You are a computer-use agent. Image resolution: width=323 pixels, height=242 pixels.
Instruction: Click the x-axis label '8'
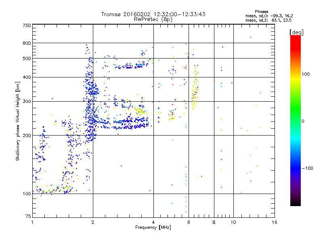click(x=214, y=222)
